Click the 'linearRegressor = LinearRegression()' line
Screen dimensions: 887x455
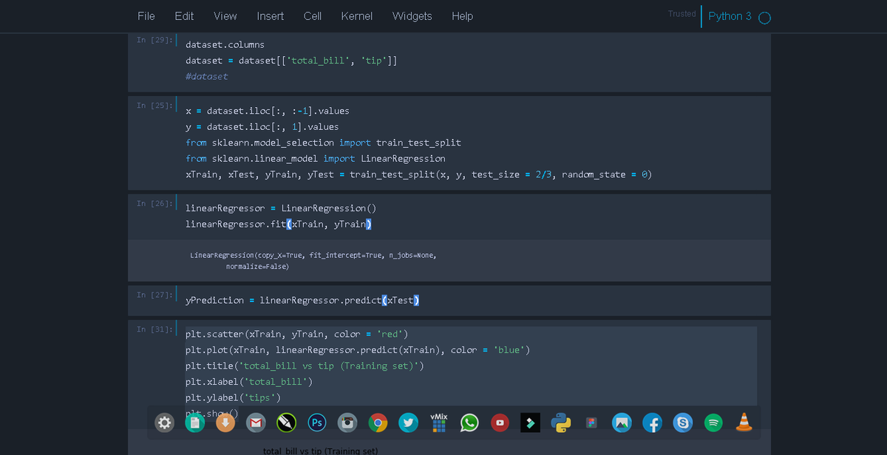coord(281,208)
